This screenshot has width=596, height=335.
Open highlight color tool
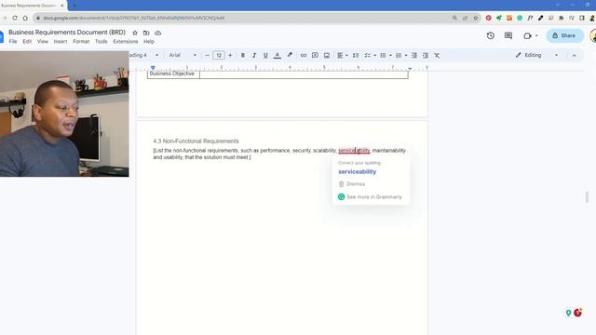pos(290,56)
